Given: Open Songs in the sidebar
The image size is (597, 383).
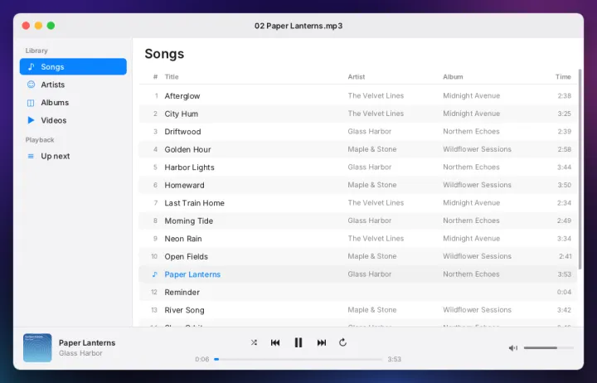Looking at the screenshot, I should 73,66.
